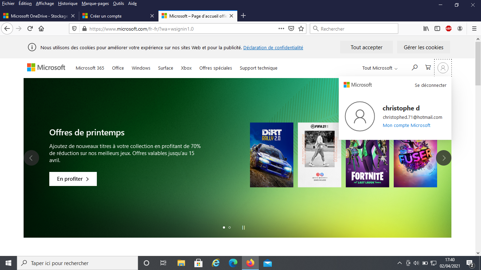The image size is (481, 270).
Task: Go to the Firefox home page icon
Action: (41, 29)
